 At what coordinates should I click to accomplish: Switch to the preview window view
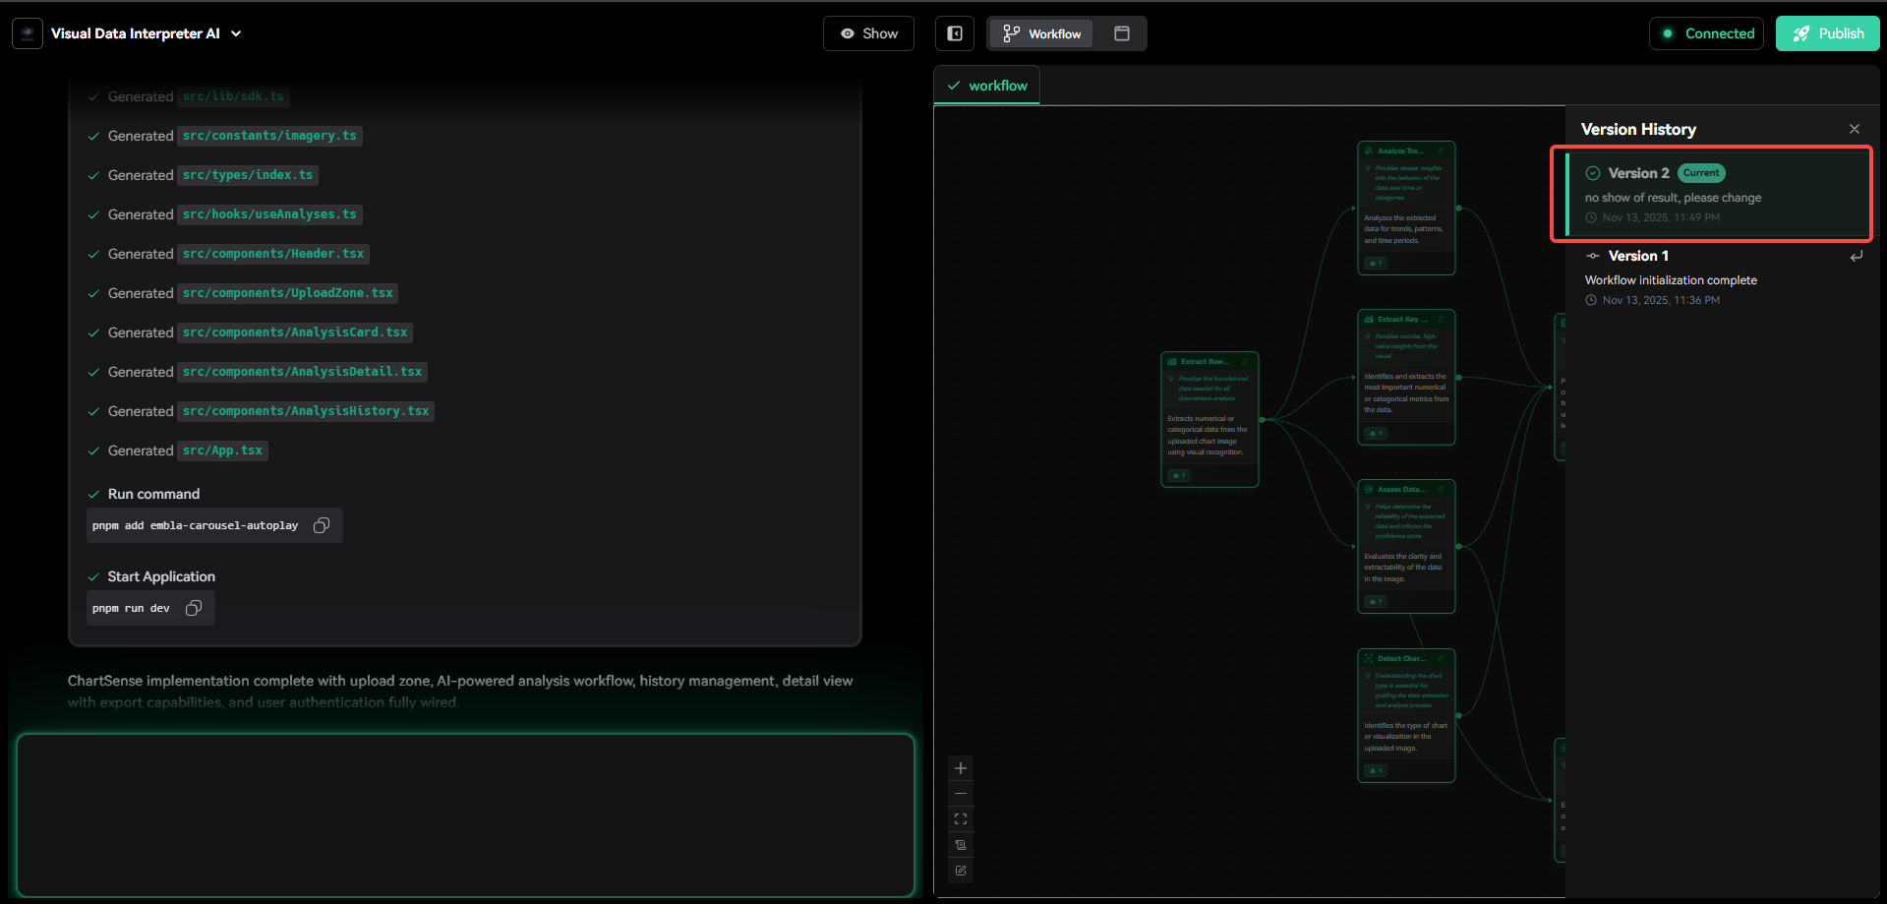click(1121, 33)
